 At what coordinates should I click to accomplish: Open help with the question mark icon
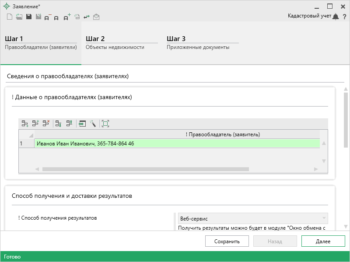344,17
